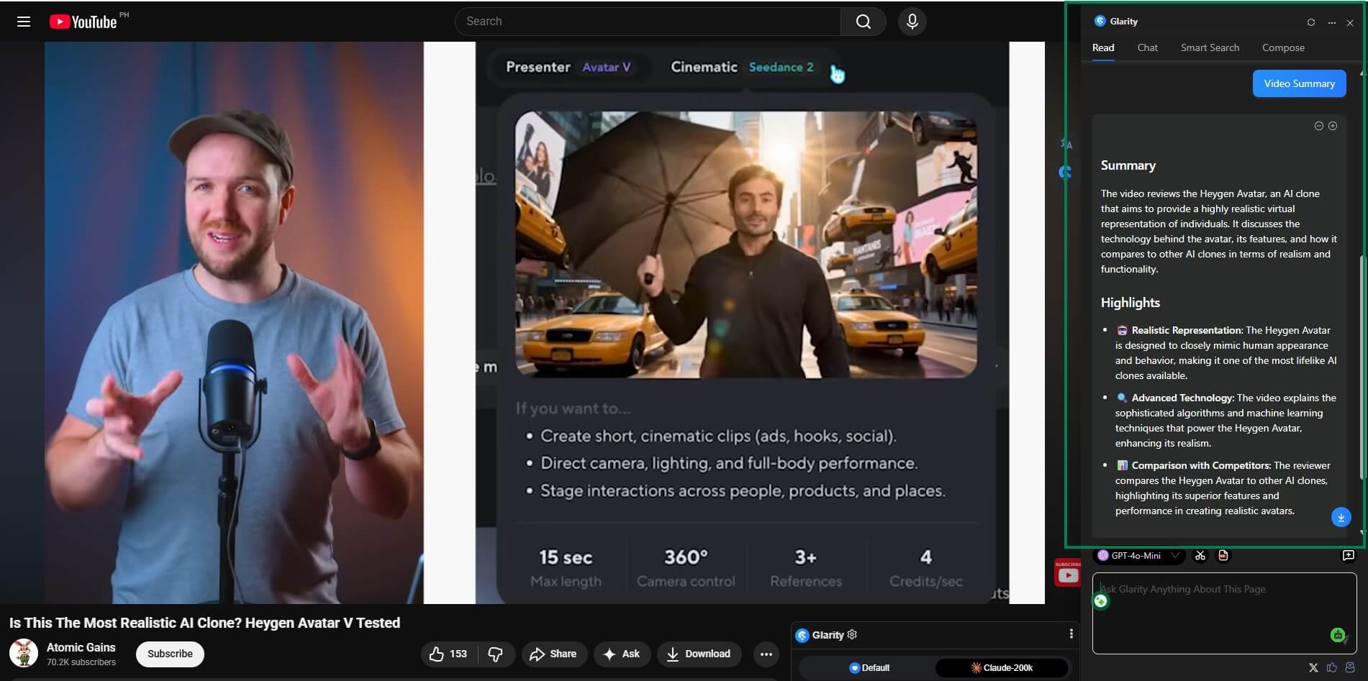Click the blue scroll-to-bottom arrow button

[1341, 517]
